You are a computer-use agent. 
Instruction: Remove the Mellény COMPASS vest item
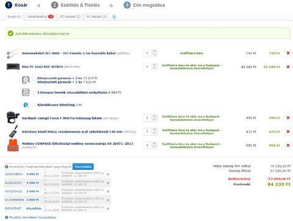288,146
